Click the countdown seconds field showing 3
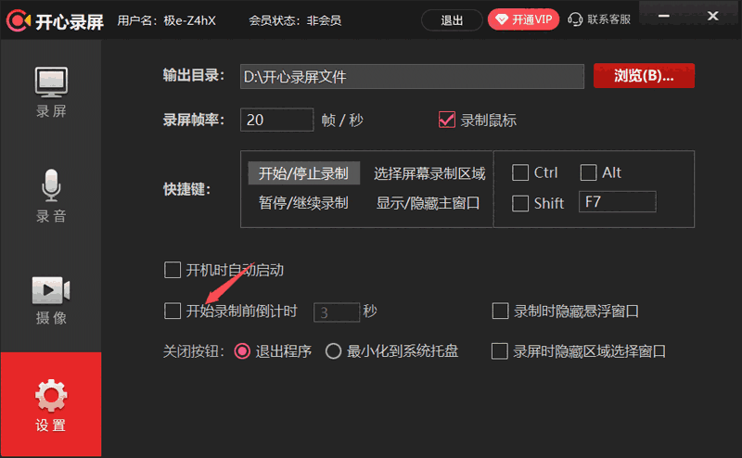Screen dimensions: 742x458 pos(337,312)
